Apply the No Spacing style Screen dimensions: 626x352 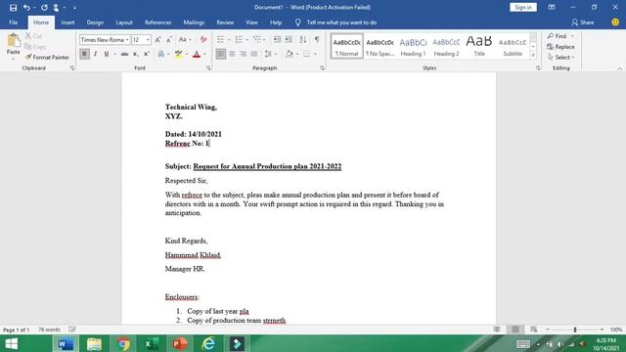[x=380, y=46]
